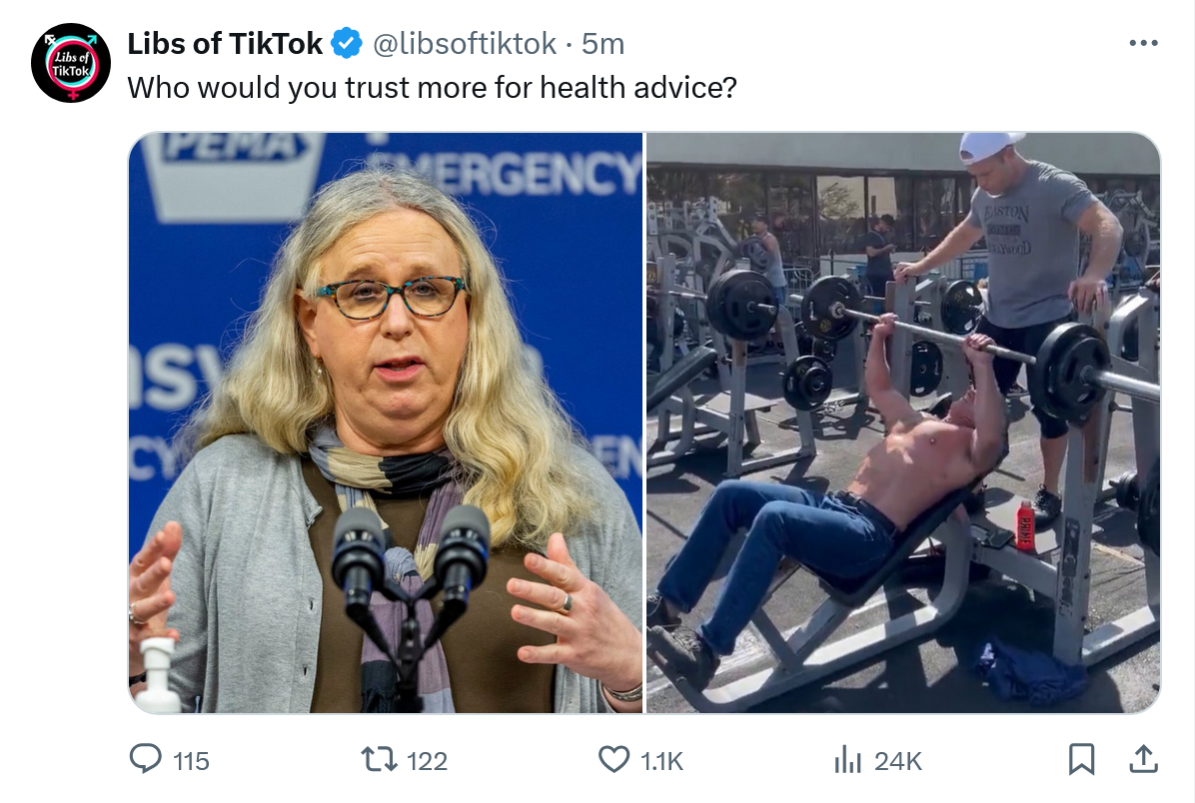Click the repost arrows icon
The image size is (1195, 803).
[378, 760]
